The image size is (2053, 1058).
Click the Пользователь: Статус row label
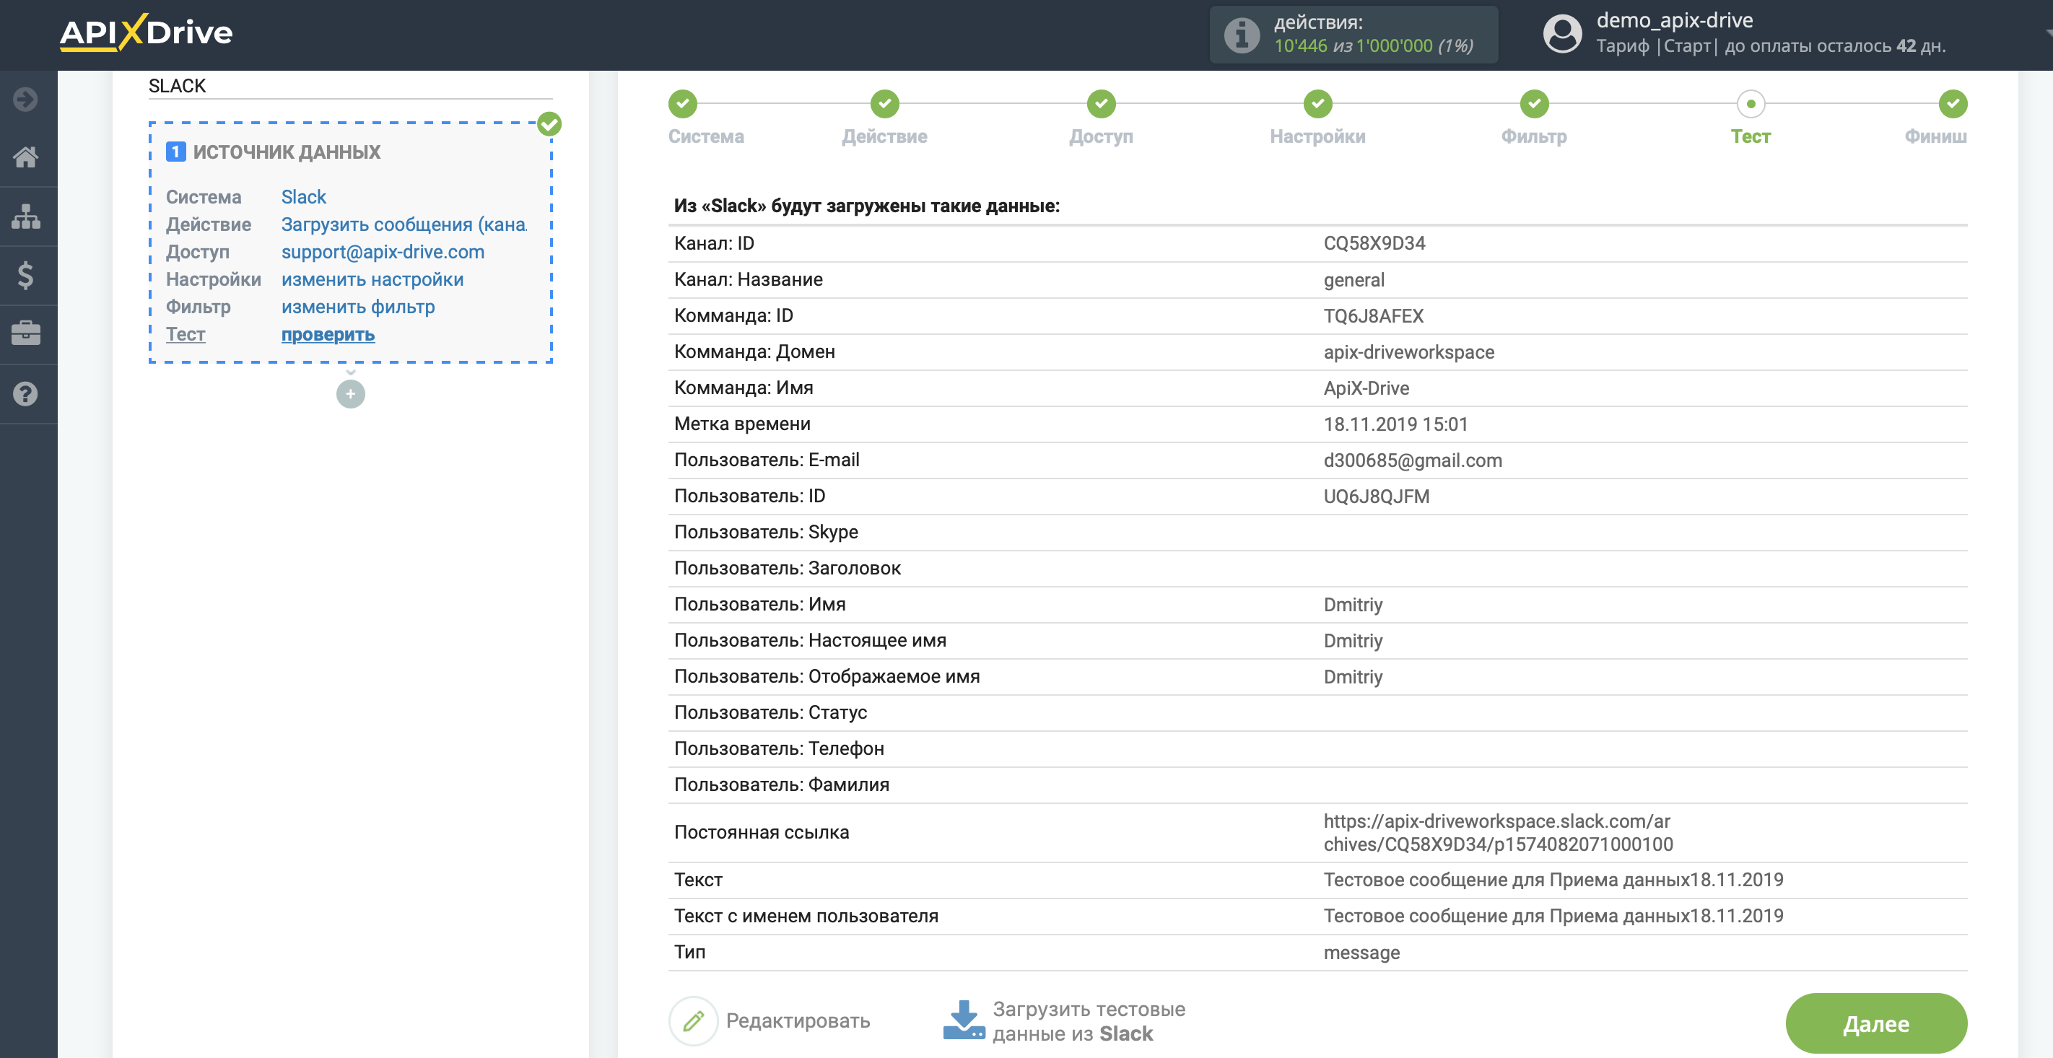[x=770, y=712]
